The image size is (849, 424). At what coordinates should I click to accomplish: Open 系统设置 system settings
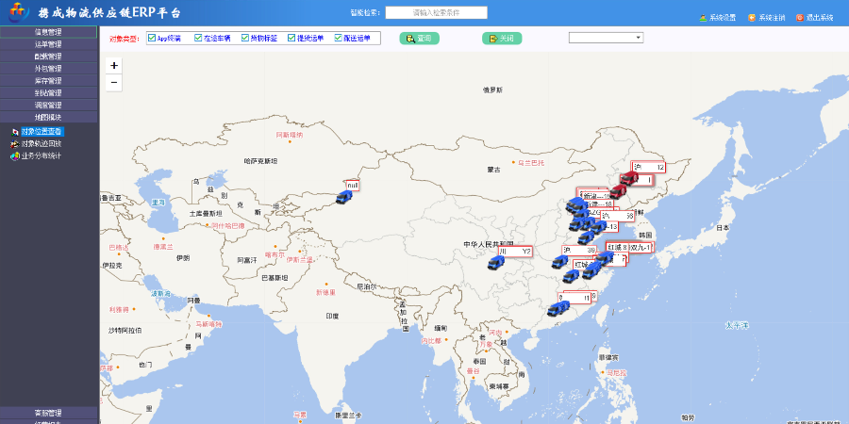[x=717, y=18]
